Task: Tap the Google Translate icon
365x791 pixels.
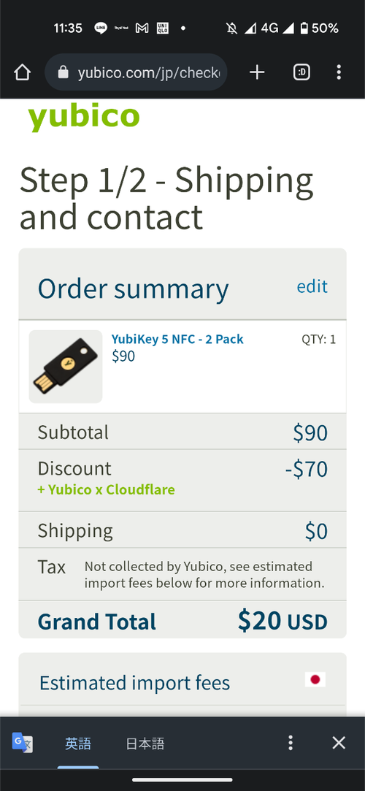Action: click(22, 743)
